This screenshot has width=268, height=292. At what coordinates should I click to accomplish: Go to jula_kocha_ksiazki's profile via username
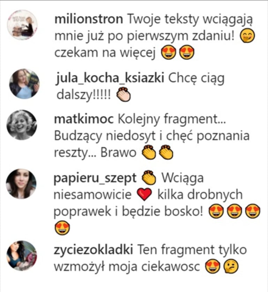110,78
